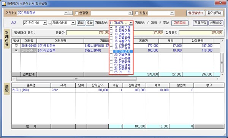The height and width of the screenshot is (138, 228).
Task: Click the horizontal scroll left arrow
Action: (x=14, y=79)
